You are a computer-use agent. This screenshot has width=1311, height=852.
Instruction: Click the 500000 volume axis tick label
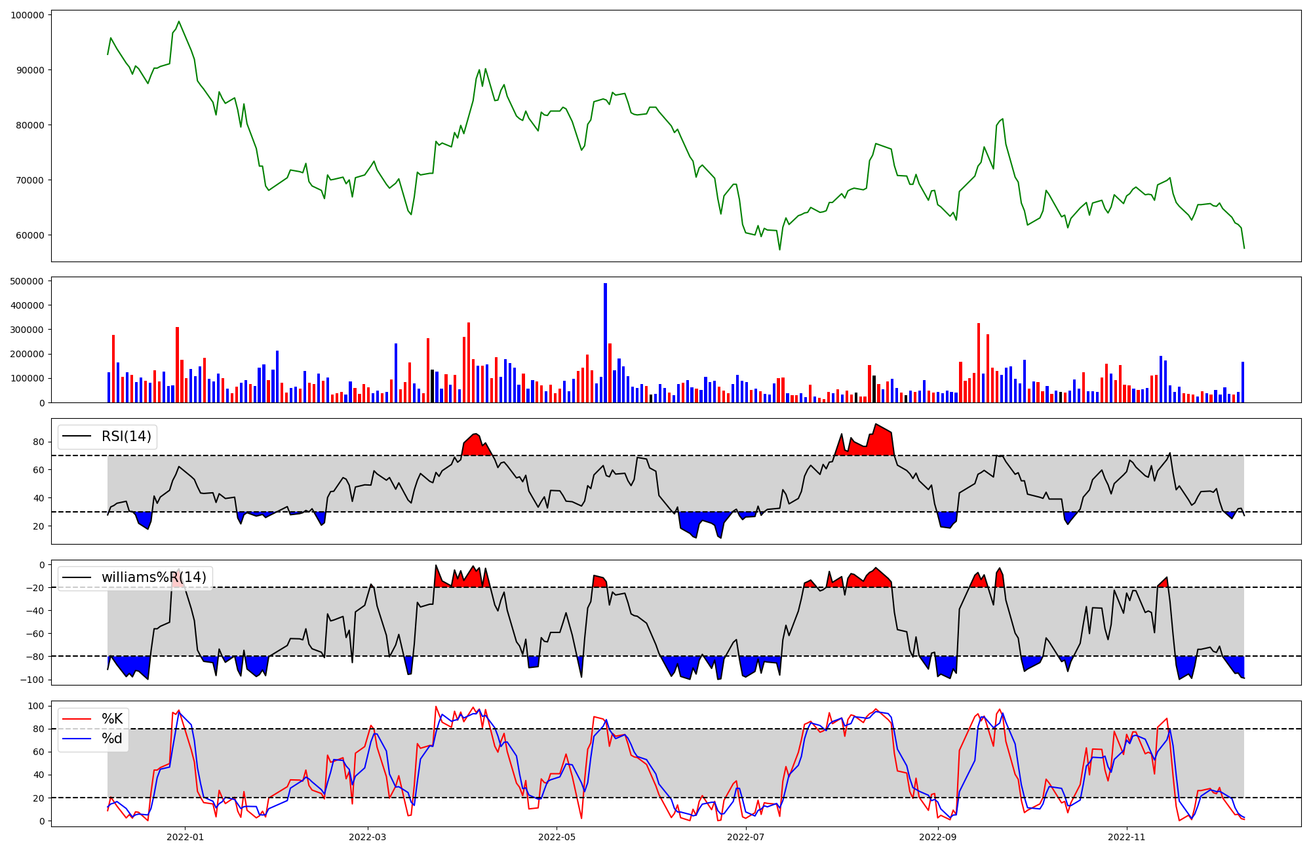tap(28, 281)
